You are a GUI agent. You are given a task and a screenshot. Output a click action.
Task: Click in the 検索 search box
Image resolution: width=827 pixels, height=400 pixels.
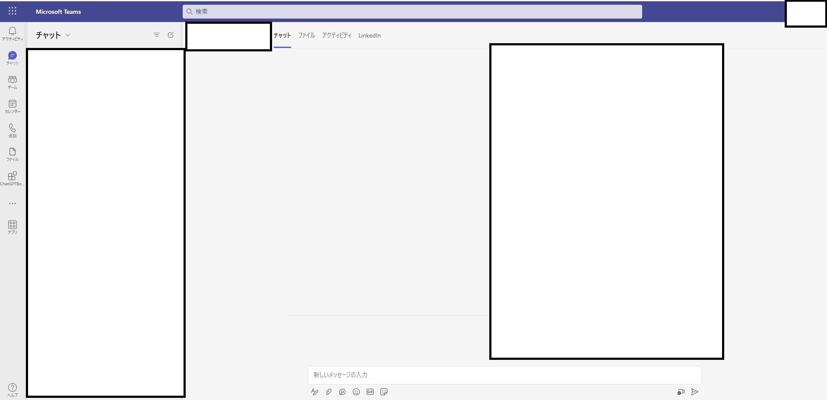[412, 12]
